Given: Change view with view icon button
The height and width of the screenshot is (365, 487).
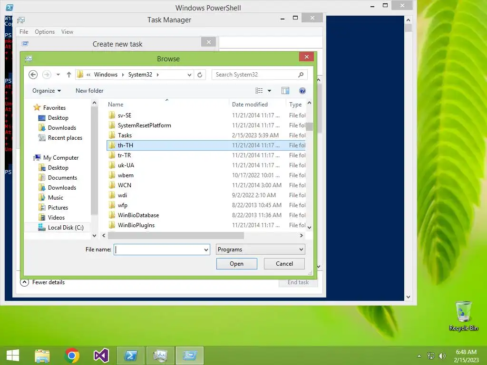Looking at the screenshot, I should pyautogui.click(x=259, y=91).
